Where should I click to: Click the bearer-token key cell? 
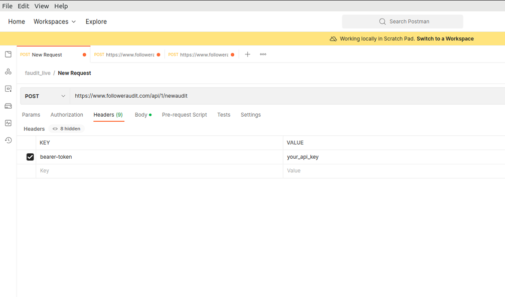[159, 157]
